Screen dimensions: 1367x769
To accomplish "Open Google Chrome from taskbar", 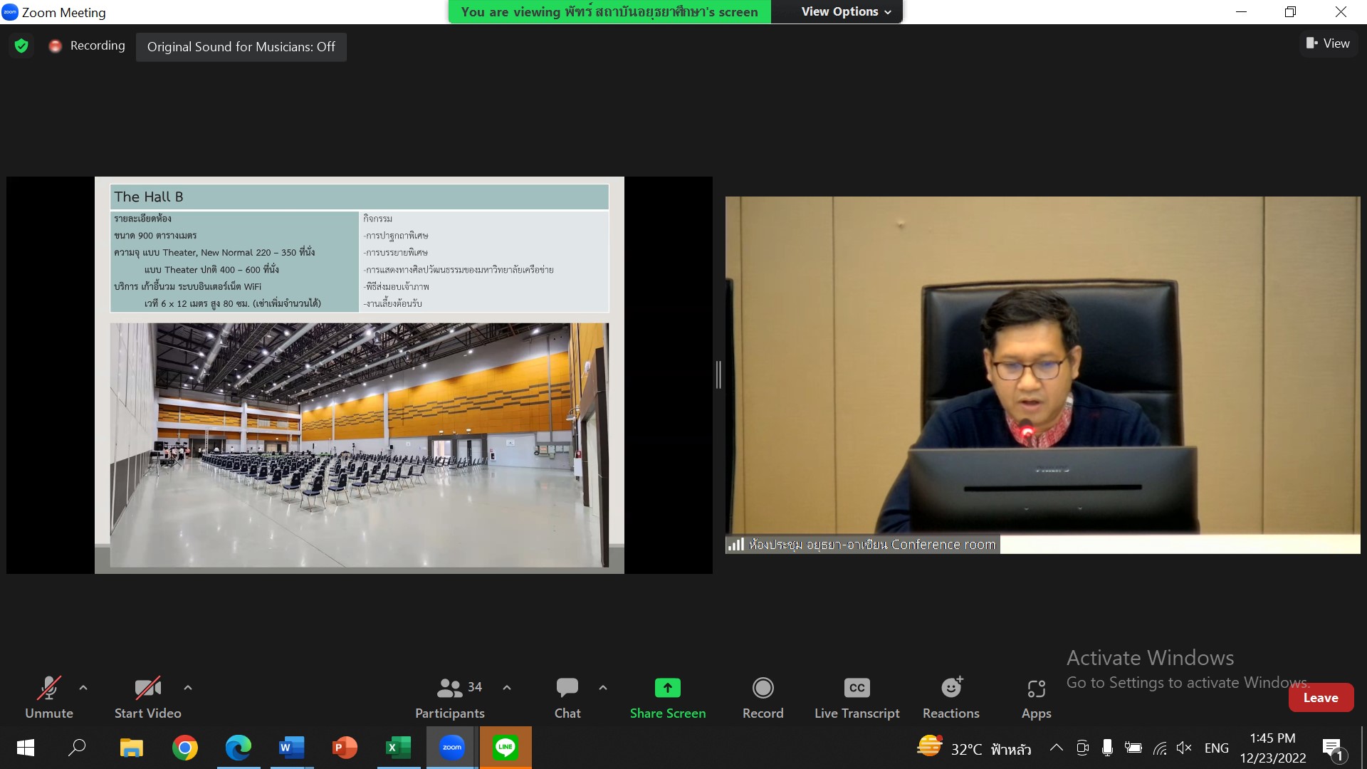I will (x=185, y=748).
